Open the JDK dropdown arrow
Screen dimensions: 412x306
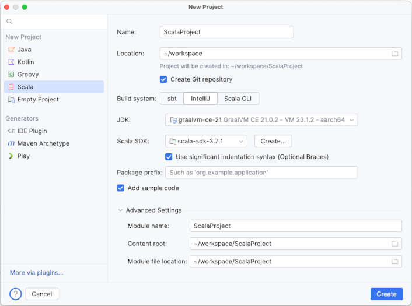[x=351, y=120]
